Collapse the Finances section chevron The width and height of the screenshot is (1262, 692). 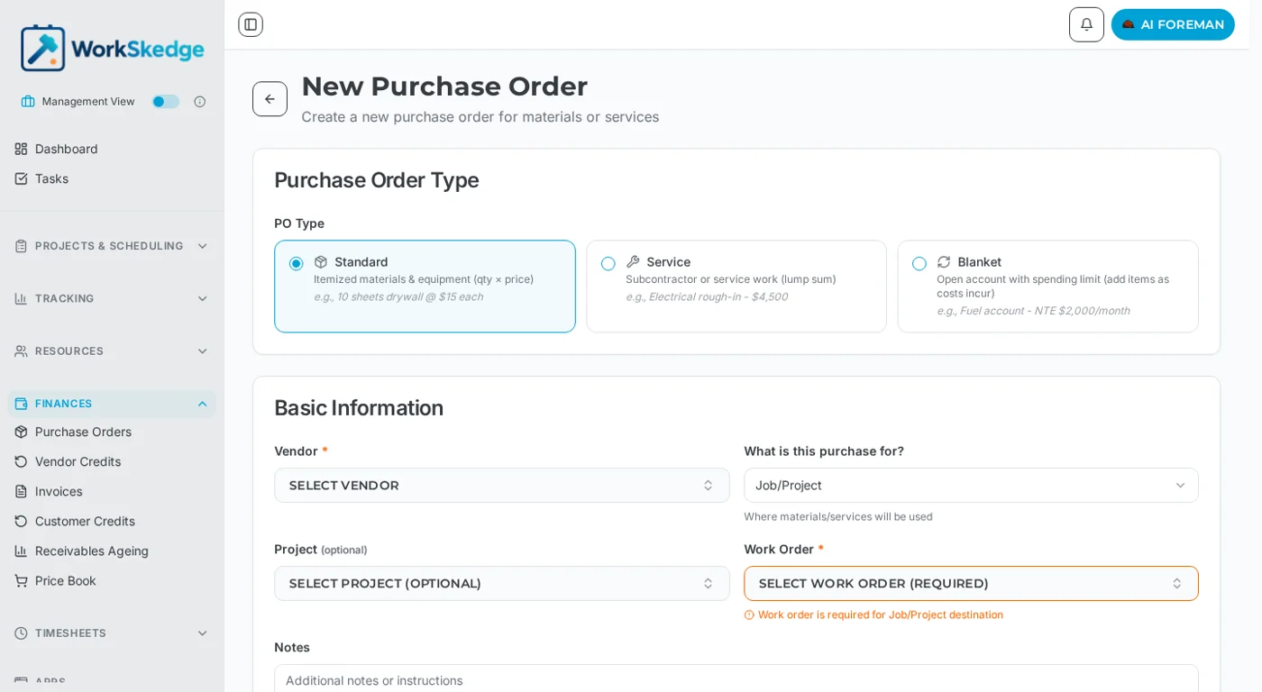coord(202,404)
